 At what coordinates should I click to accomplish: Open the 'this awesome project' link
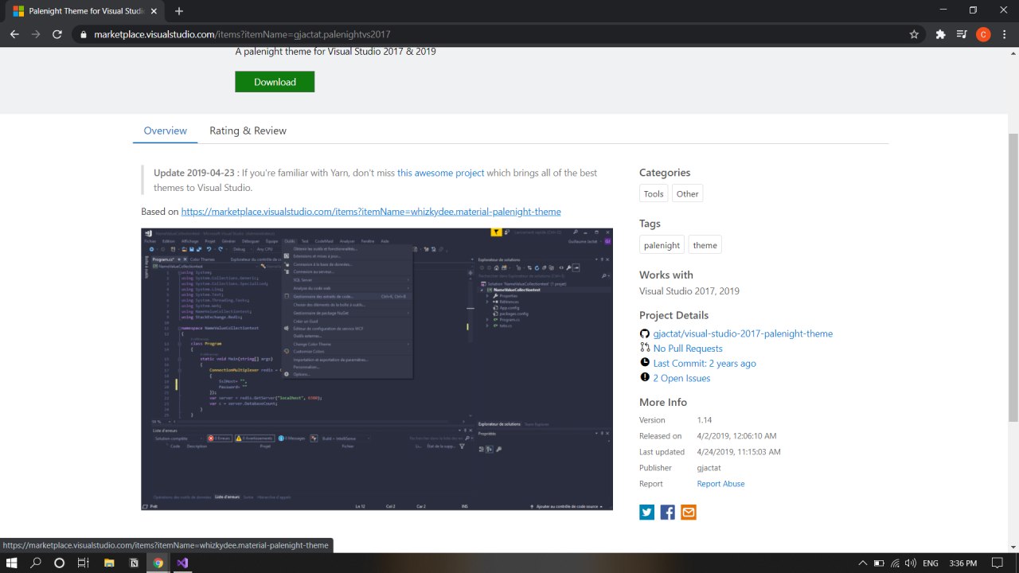440,173
